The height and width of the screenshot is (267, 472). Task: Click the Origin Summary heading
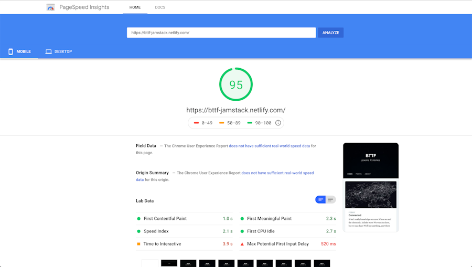[x=152, y=173]
